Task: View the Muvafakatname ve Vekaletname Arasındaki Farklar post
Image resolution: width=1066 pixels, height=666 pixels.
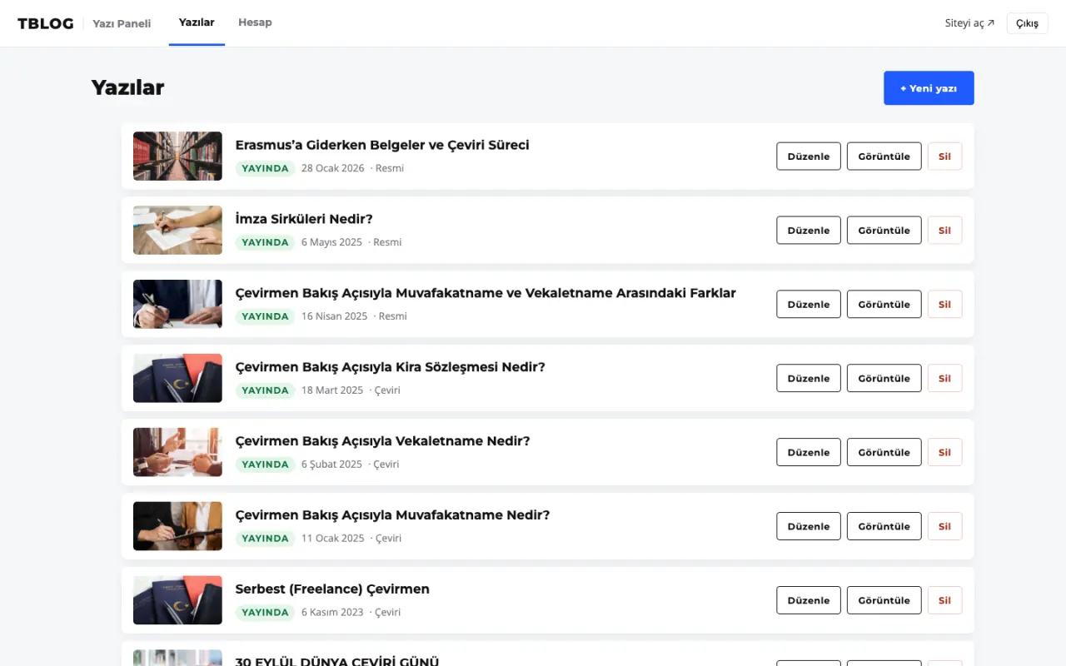Action: [884, 305]
